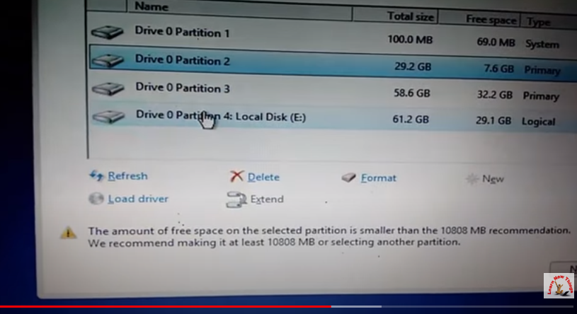This screenshot has width=577, height=314.
Task: Delete the selected partition
Action: 263,178
